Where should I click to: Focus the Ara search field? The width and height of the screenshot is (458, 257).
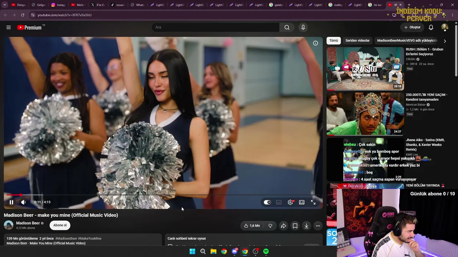216,27
